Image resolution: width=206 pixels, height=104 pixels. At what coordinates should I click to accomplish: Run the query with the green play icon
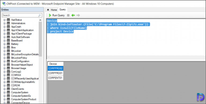tap(50, 15)
